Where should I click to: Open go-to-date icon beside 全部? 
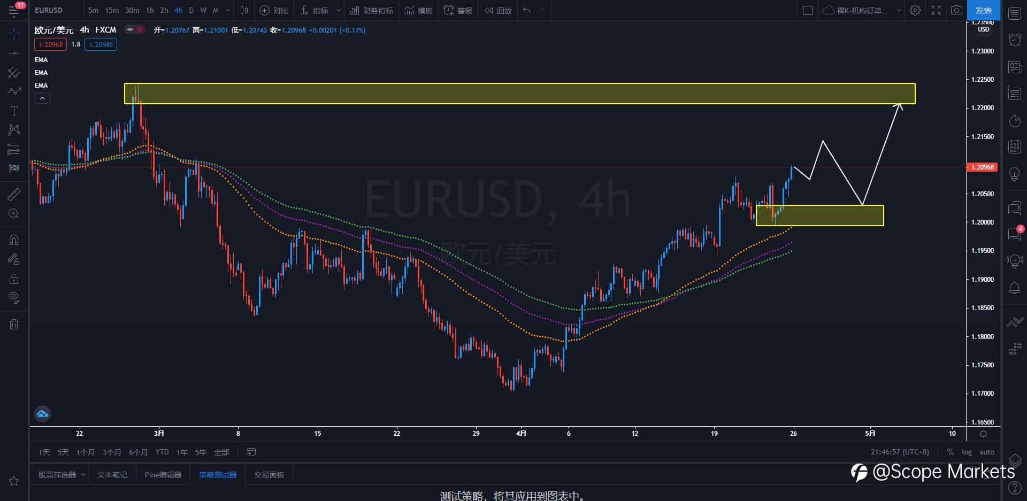[x=251, y=452]
